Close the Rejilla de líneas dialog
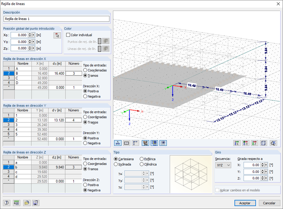Image resolution: width=283 pixels, height=209 pixels. (x=278, y=4)
